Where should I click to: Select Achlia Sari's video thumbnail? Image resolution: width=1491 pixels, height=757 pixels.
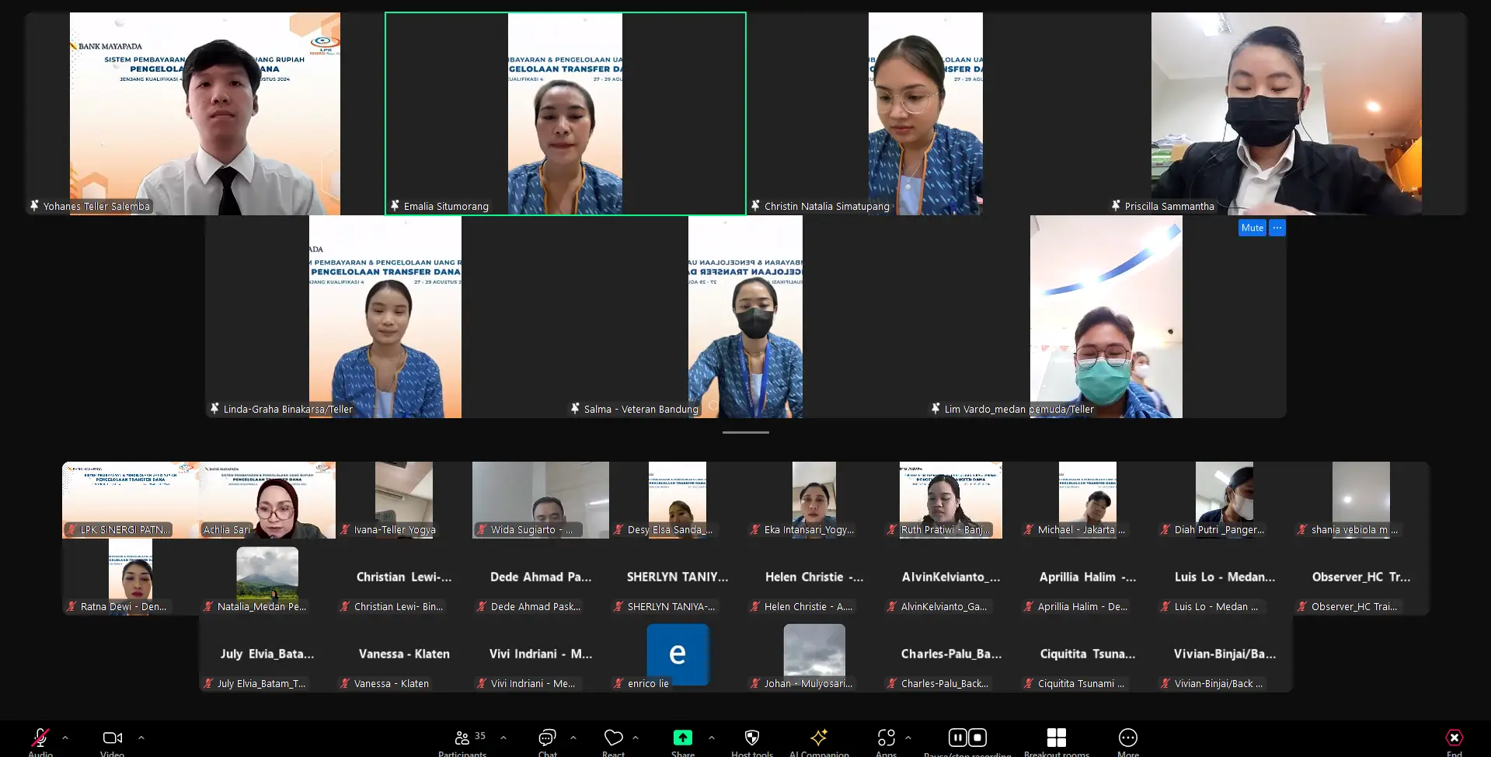coord(267,500)
